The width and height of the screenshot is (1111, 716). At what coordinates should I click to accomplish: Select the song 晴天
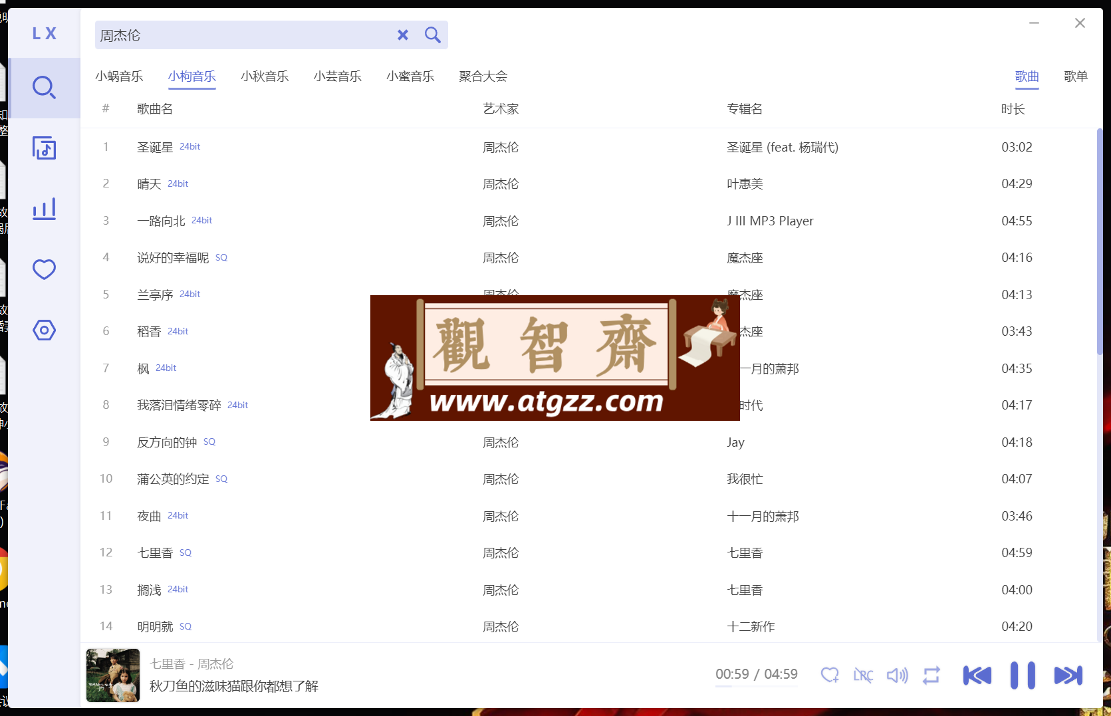(x=149, y=184)
